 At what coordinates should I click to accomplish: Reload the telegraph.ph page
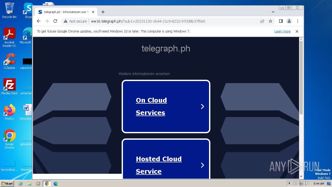tap(55, 21)
